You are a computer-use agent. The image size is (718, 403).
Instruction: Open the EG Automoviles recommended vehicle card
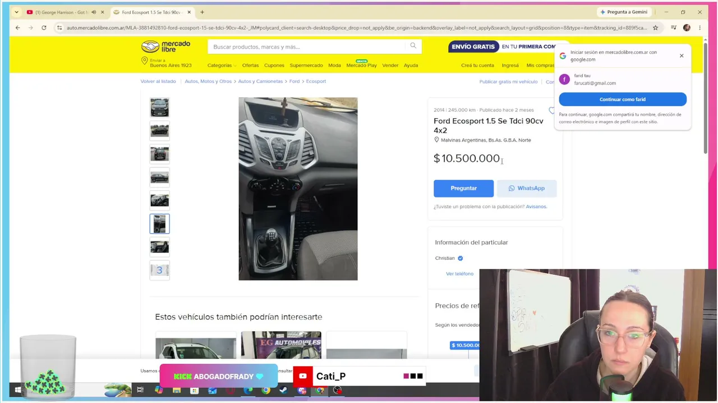[281, 345]
